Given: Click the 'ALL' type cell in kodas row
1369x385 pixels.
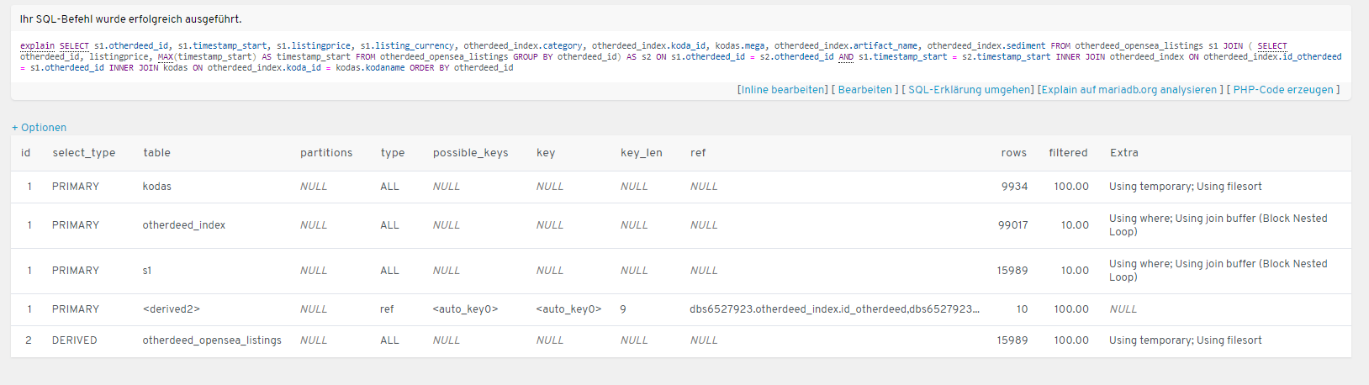Looking at the screenshot, I should click(389, 187).
